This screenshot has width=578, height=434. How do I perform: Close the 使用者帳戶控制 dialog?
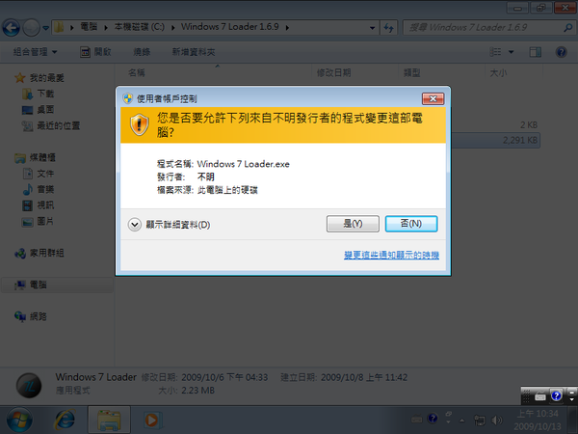point(433,98)
